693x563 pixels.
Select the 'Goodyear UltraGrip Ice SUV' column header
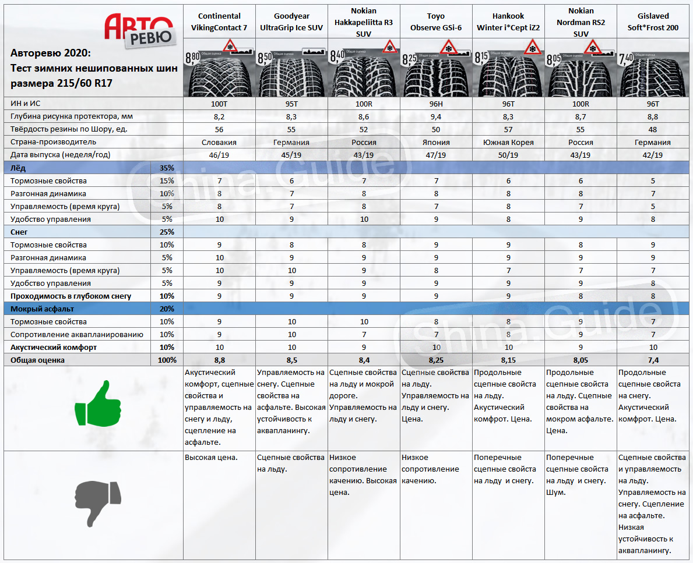tap(291, 22)
